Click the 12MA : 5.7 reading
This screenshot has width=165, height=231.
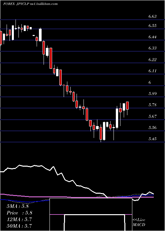click(x=19, y=219)
